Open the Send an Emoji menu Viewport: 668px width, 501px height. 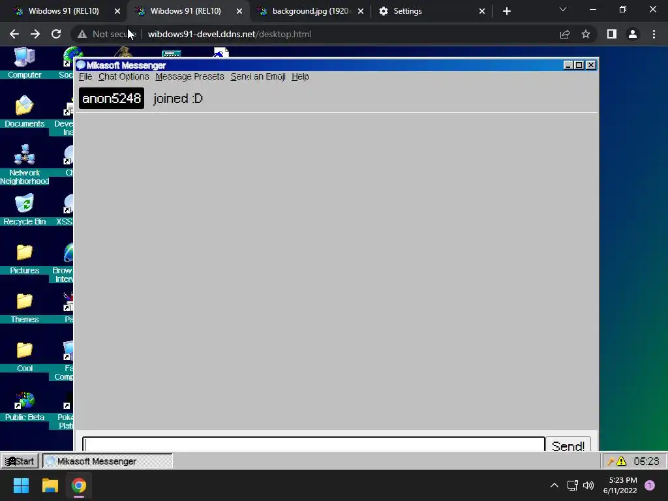coord(258,77)
